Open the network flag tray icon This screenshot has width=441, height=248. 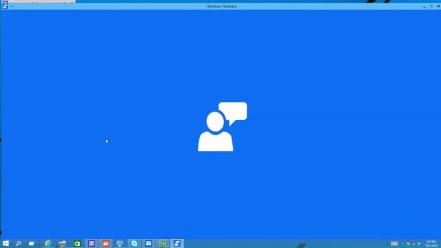(x=408, y=244)
